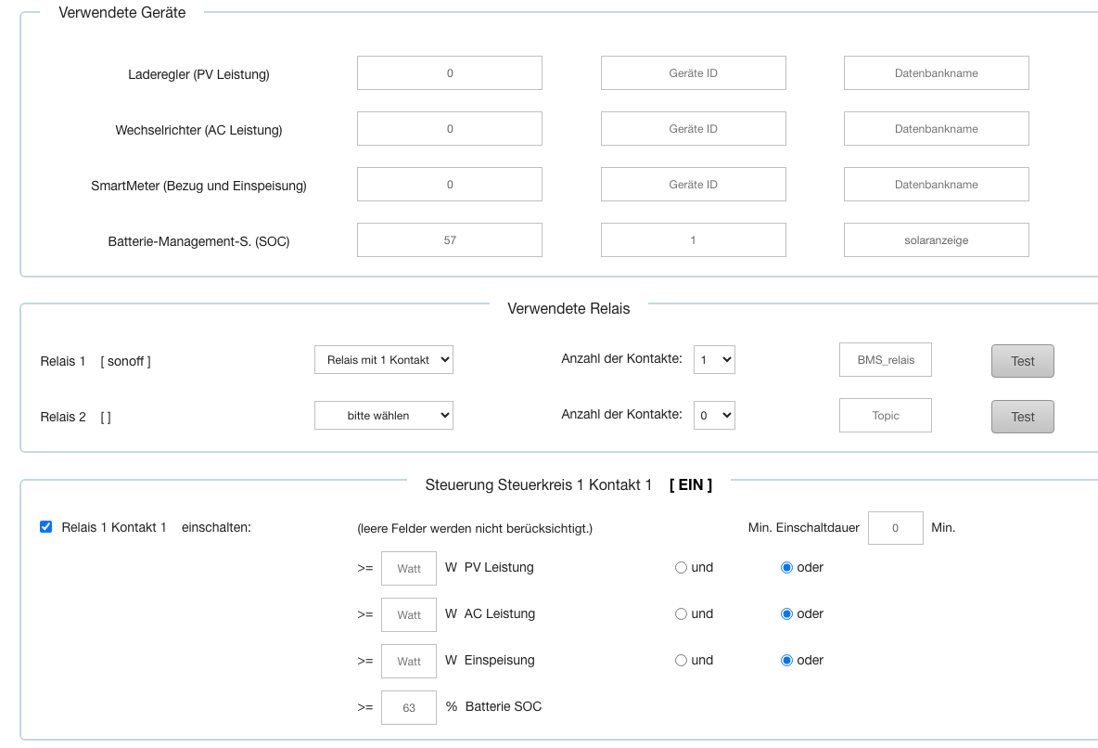
Task: Click the BMS_relais topic field
Action: (885, 360)
